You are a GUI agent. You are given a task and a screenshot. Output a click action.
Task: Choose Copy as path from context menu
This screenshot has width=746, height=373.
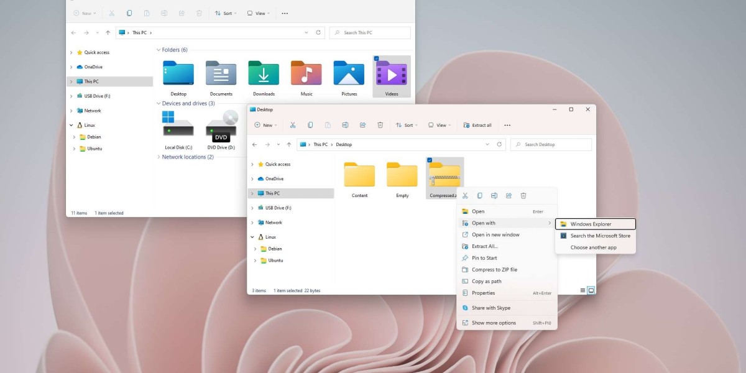tap(507, 282)
